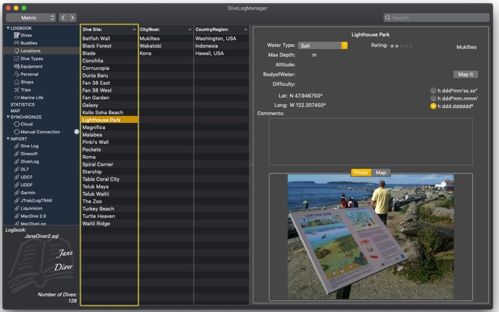Click the Map It button

pyautogui.click(x=465, y=74)
